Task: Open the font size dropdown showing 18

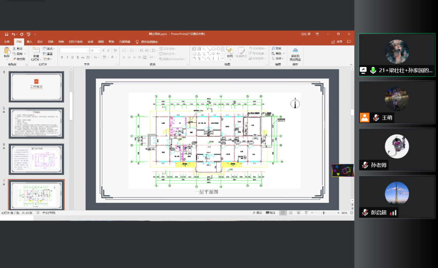Action: point(99,51)
